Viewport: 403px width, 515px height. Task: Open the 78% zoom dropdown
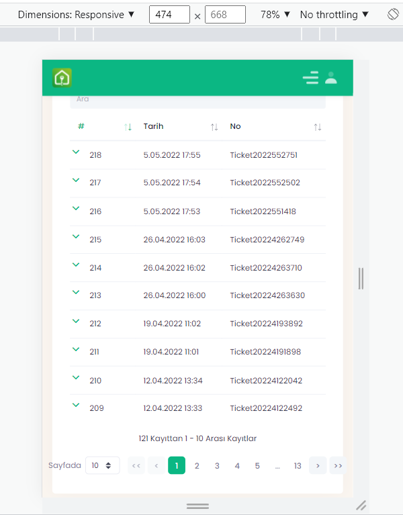(x=275, y=15)
